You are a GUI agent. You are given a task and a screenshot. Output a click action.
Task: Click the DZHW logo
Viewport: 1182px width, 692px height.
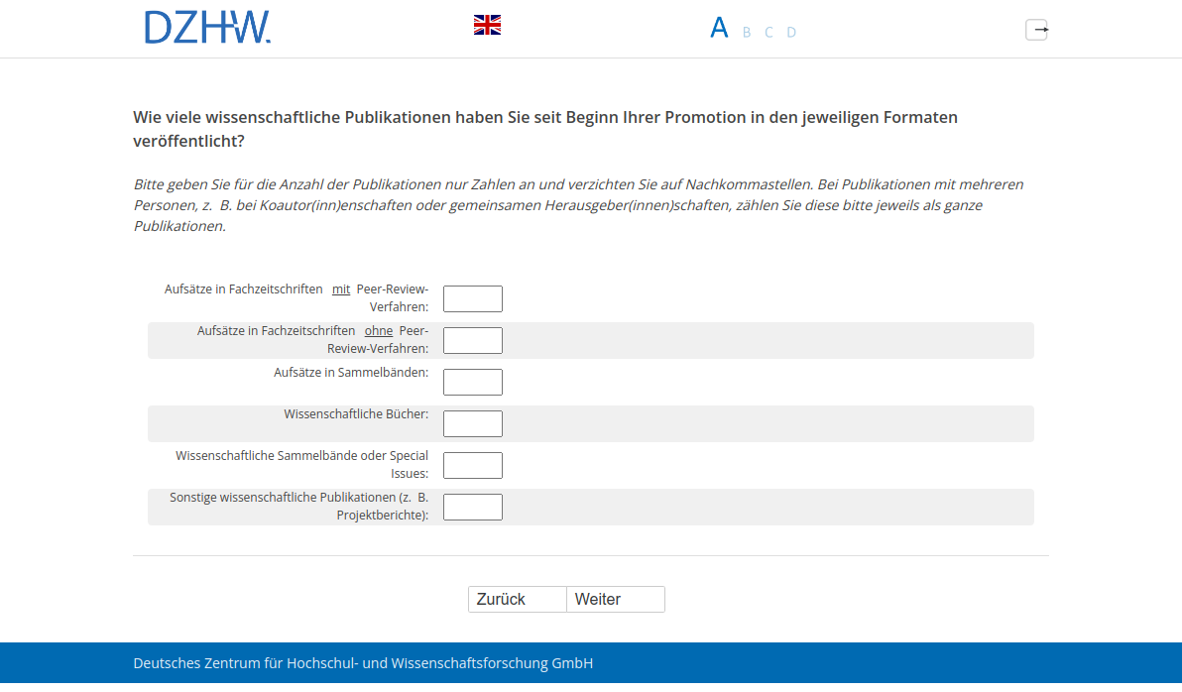point(207,28)
